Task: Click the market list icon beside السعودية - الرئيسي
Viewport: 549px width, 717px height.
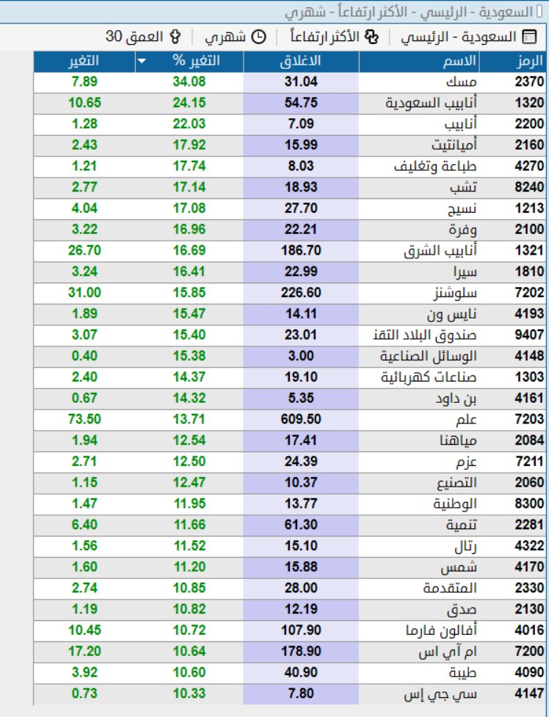Action: (529, 37)
